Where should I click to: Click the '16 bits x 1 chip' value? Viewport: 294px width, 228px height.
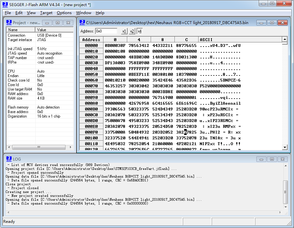49,116
